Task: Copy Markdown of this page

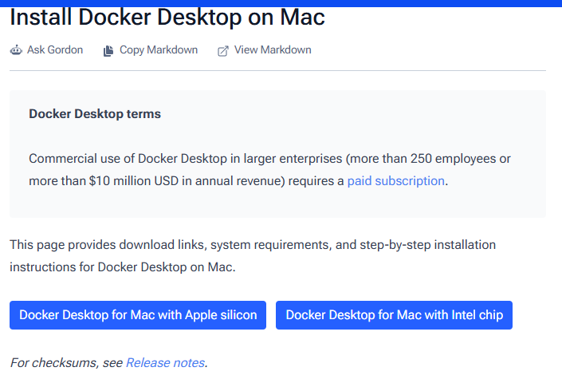Action: click(159, 50)
